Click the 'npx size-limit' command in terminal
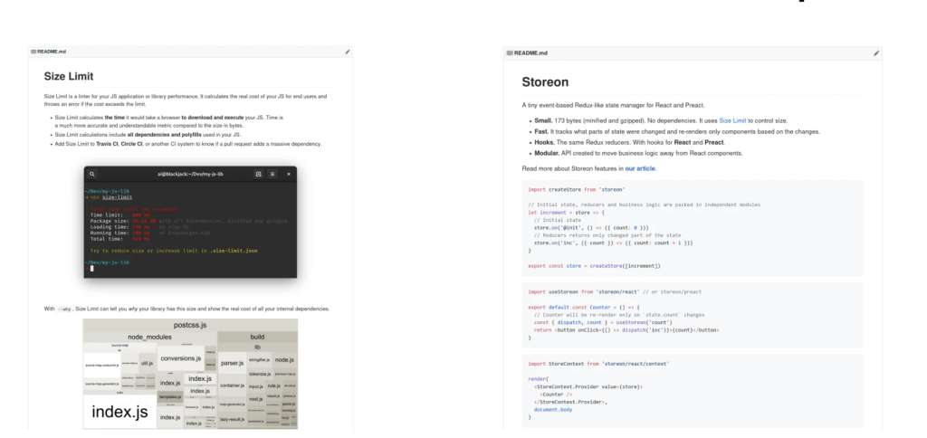This screenshot has height=438, width=927. 111,197
